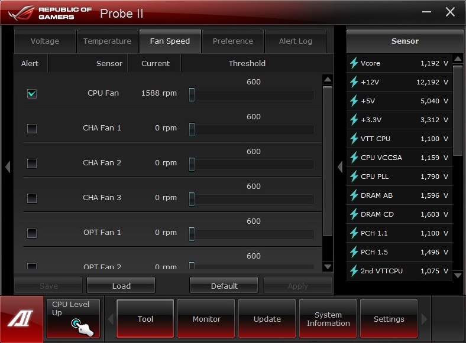Viewport: 466px width, 343px height.
Task: Click the Current column header
Action: [x=156, y=63]
